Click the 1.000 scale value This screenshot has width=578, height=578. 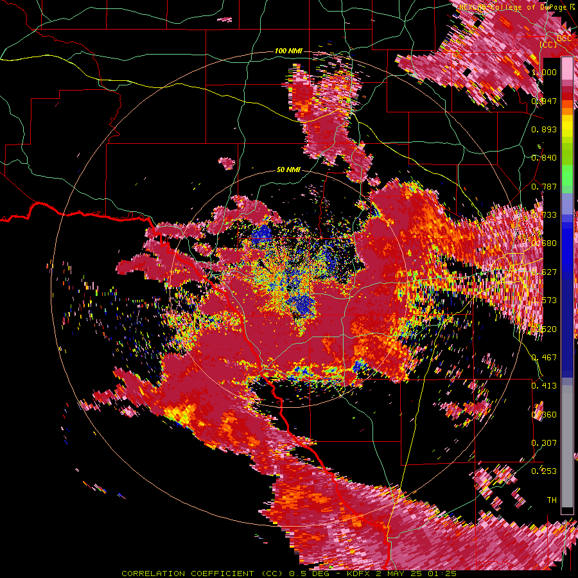[x=544, y=72]
